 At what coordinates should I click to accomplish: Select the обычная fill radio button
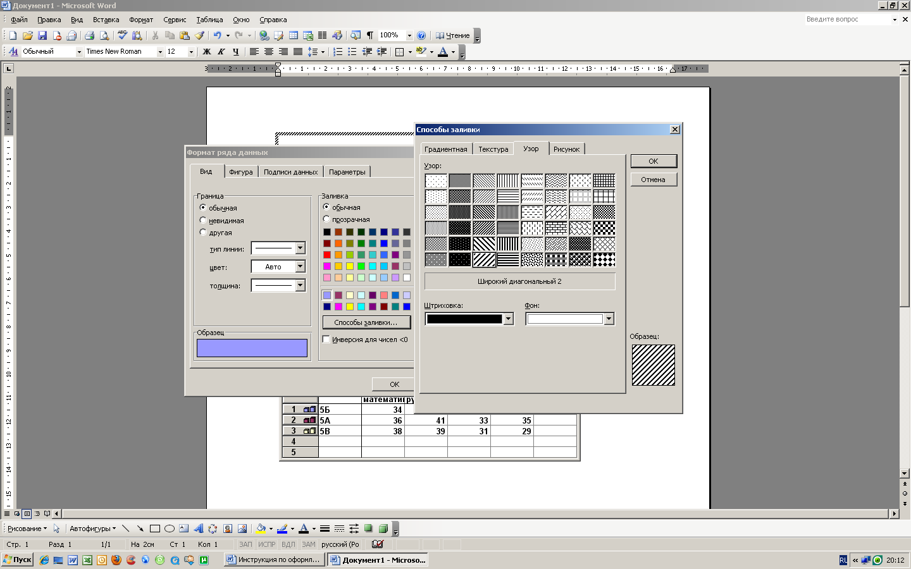pyautogui.click(x=326, y=207)
